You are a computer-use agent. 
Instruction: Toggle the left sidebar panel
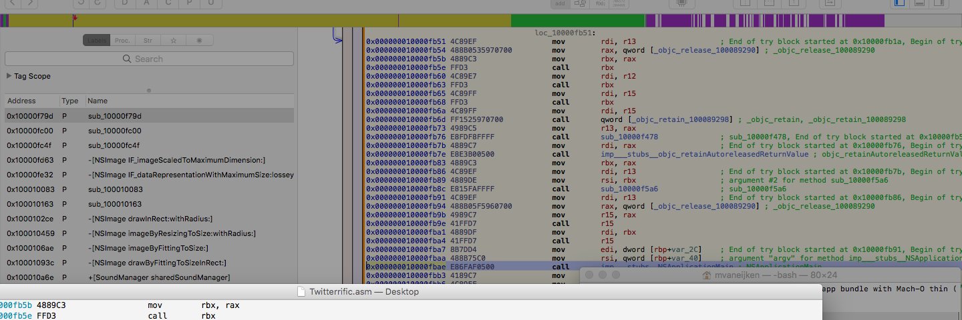(899, 3)
